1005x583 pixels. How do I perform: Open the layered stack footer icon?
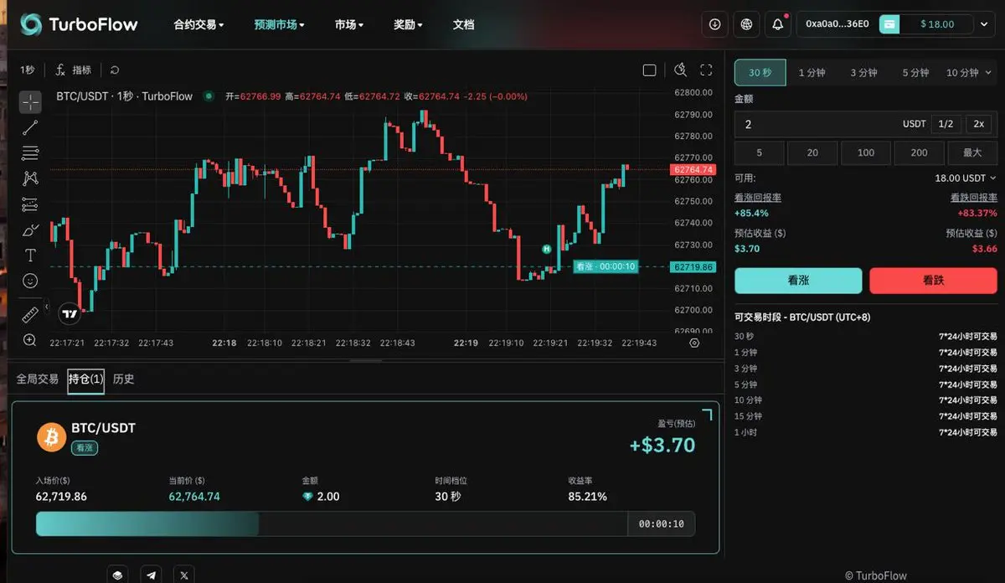[x=117, y=575]
